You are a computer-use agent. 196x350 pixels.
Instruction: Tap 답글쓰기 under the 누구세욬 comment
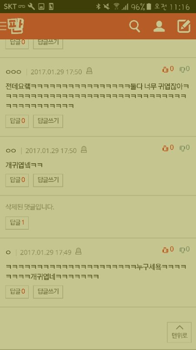[48, 292]
